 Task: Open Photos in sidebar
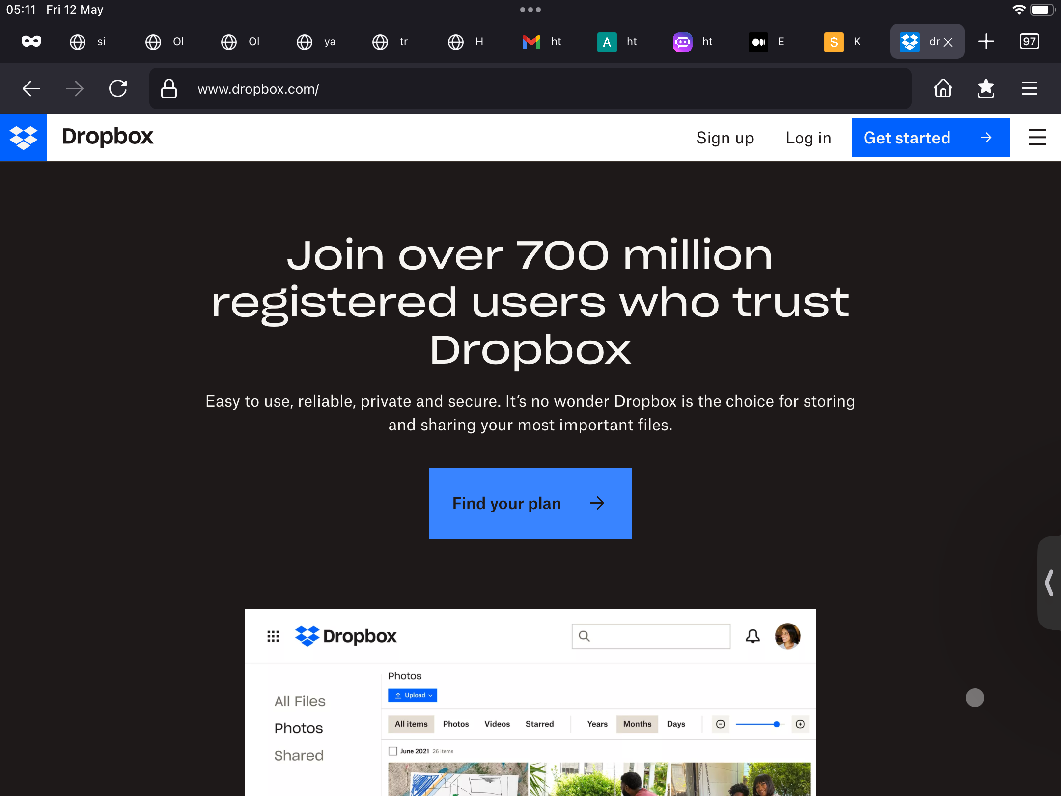[x=299, y=728]
